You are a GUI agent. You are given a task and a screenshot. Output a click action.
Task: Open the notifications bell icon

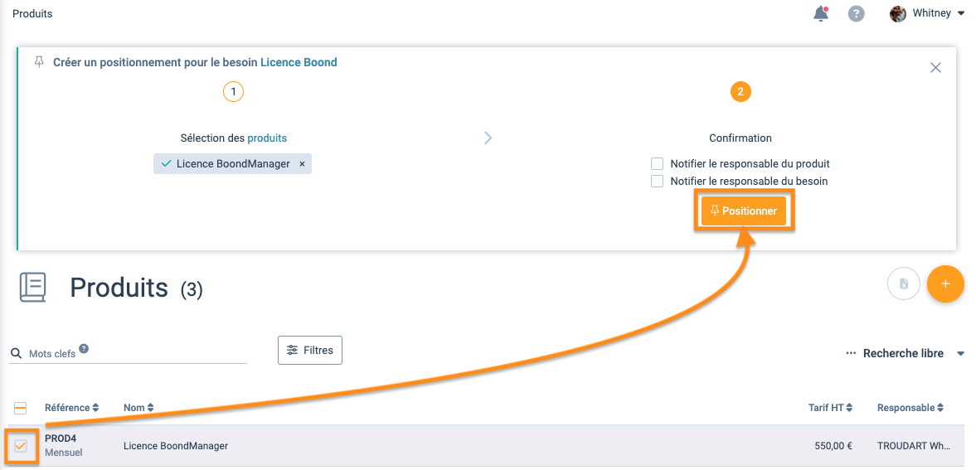coord(821,13)
